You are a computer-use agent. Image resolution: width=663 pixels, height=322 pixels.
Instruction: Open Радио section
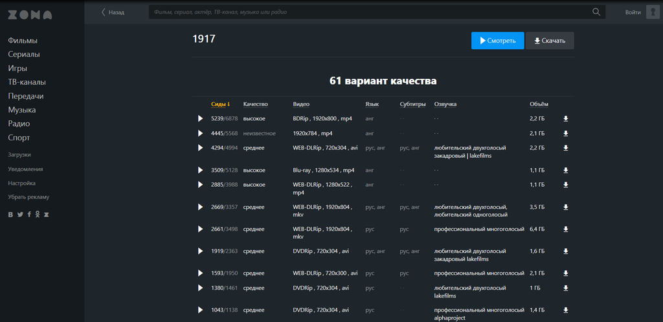[x=19, y=123]
